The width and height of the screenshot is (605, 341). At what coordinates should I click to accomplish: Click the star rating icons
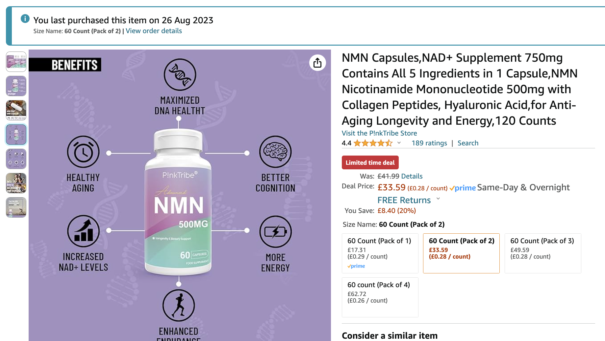click(373, 143)
